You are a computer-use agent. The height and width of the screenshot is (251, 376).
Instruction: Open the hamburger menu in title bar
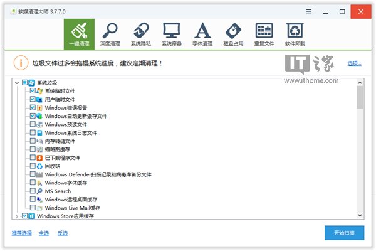pos(309,11)
